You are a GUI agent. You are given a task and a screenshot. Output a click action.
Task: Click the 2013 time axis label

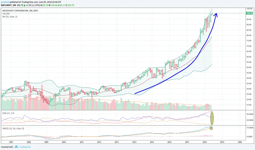pyautogui.click(x=117, y=142)
